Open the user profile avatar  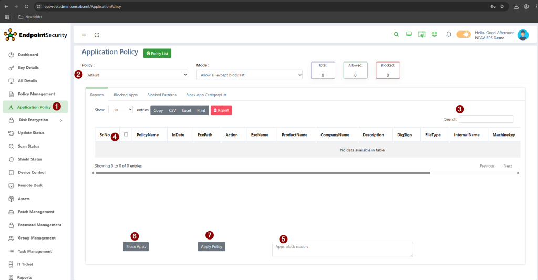pos(522,35)
